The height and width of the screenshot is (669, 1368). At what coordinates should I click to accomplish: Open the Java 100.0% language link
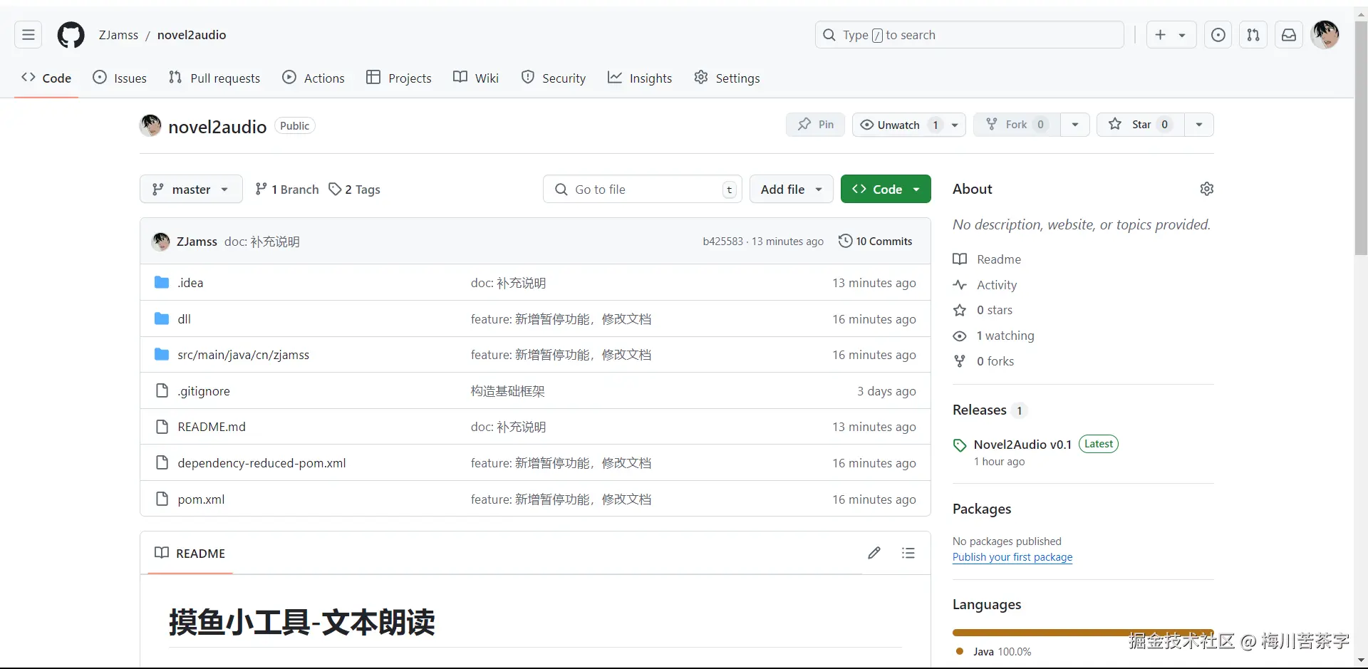pyautogui.click(x=993, y=652)
